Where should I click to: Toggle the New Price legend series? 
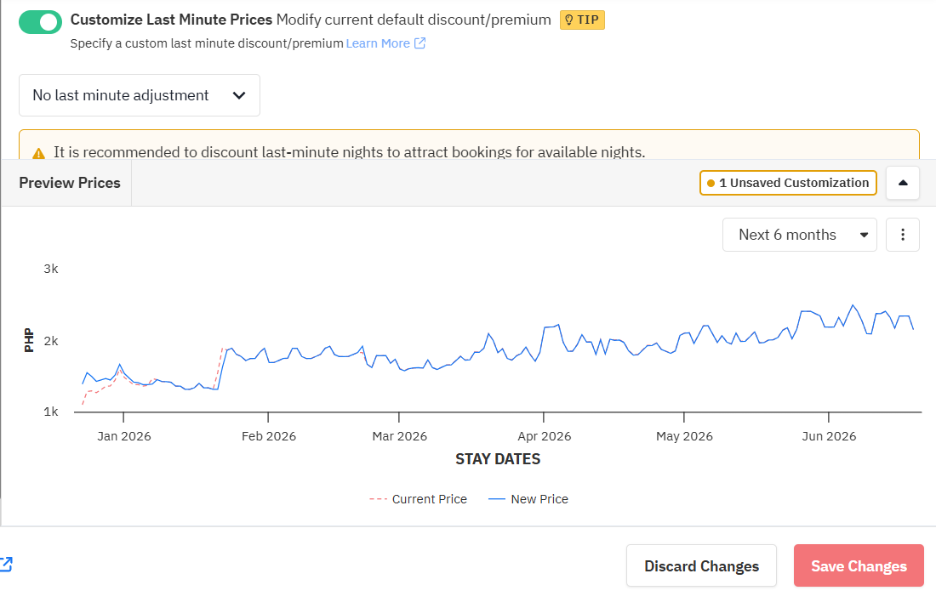point(528,499)
